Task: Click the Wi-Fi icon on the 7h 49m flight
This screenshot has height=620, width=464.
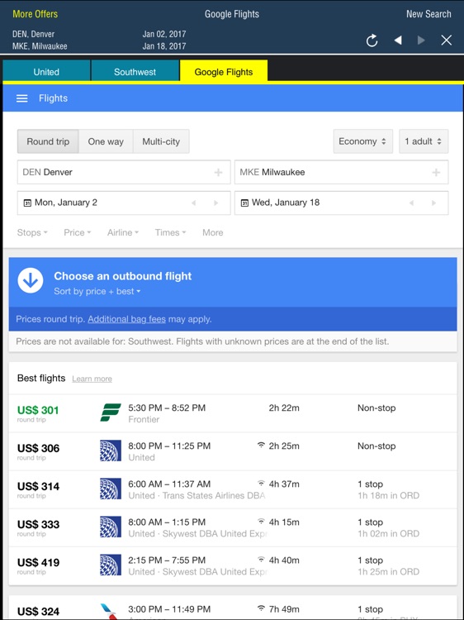Action: point(261,608)
